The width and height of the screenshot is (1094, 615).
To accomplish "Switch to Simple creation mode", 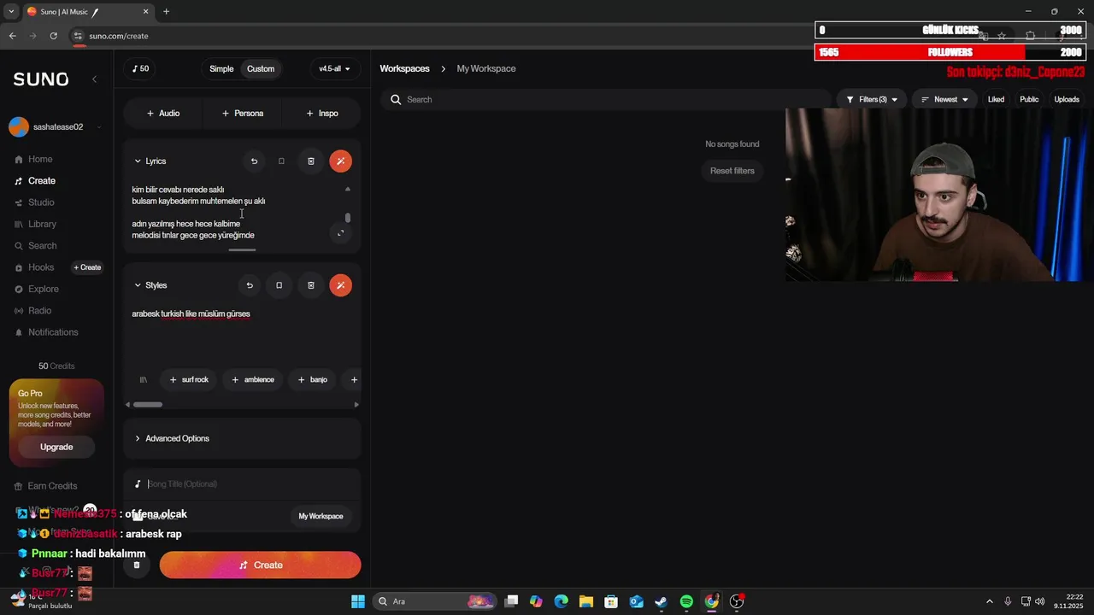I will click(x=221, y=68).
